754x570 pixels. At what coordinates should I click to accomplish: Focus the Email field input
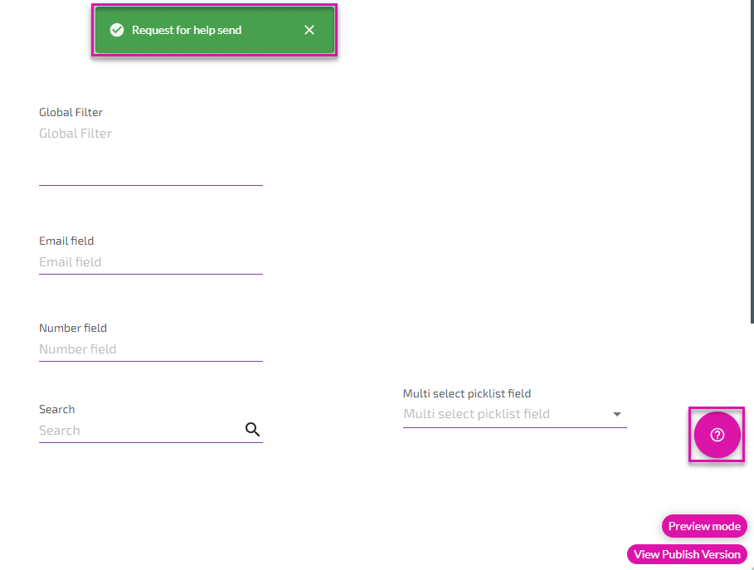149,262
